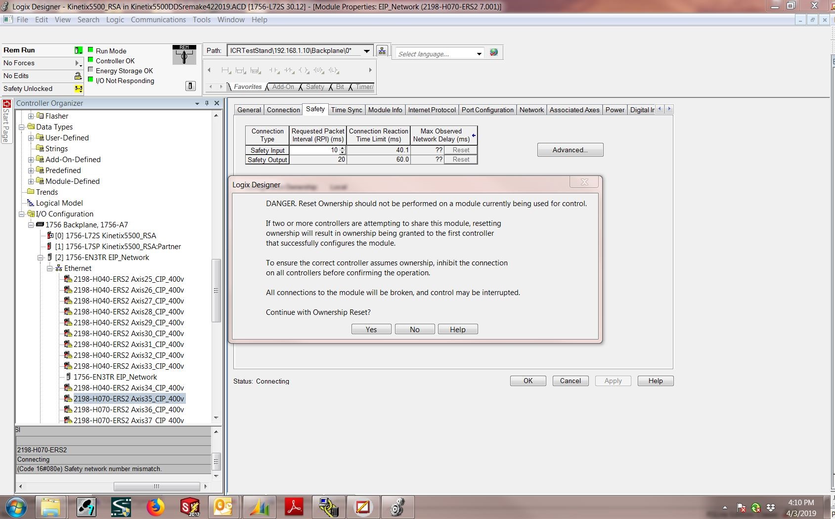Click OK in Module Properties

click(528, 381)
